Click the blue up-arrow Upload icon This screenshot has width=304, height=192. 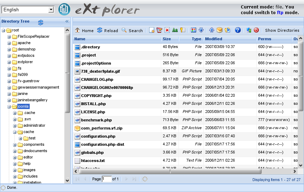tap(212, 30)
